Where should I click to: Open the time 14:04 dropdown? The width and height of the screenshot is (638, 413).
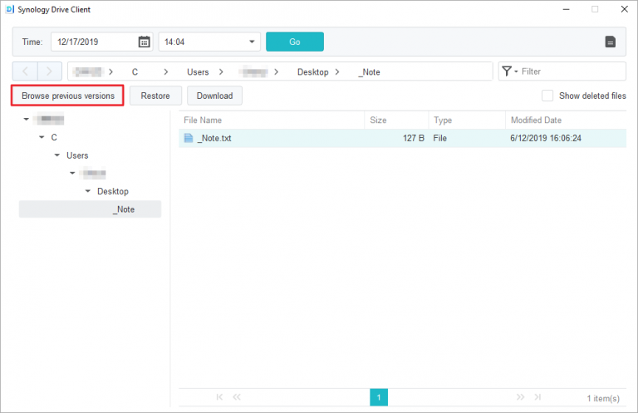(x=253, y=42)
